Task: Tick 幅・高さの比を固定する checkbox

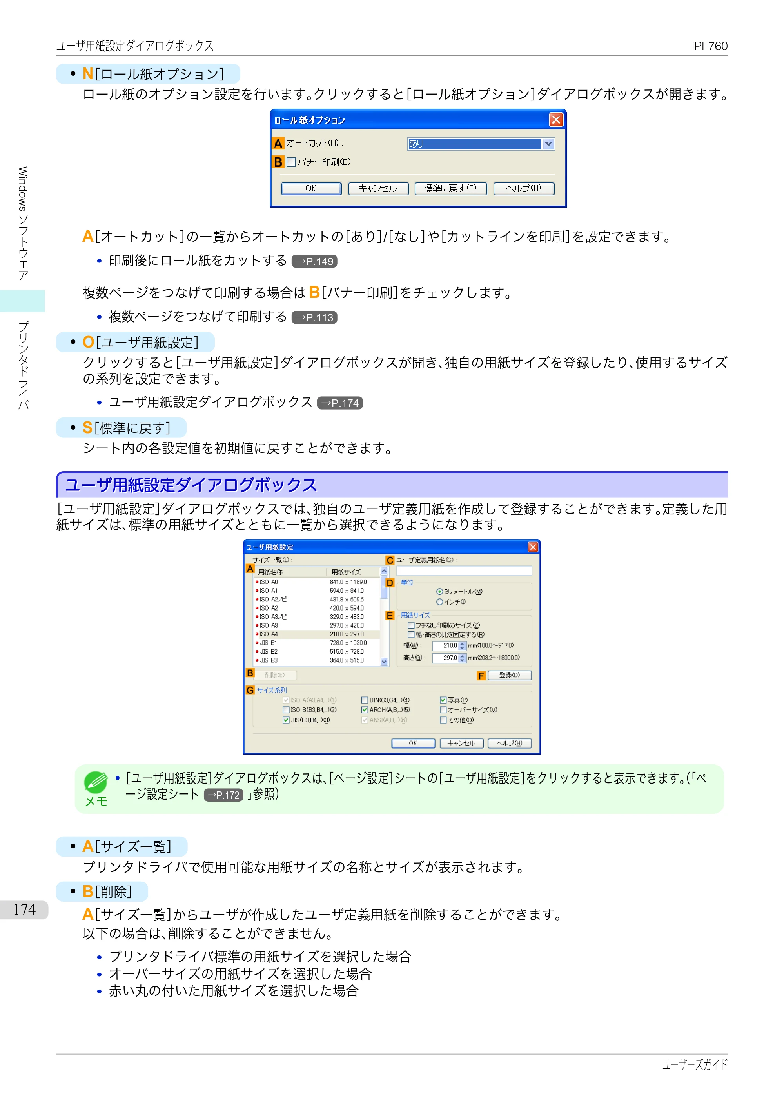Action: [x=411, y=635]
